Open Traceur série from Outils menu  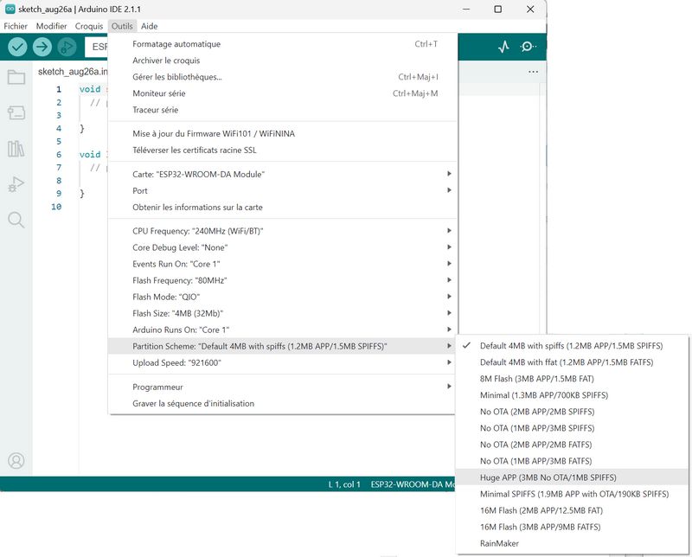283,110
